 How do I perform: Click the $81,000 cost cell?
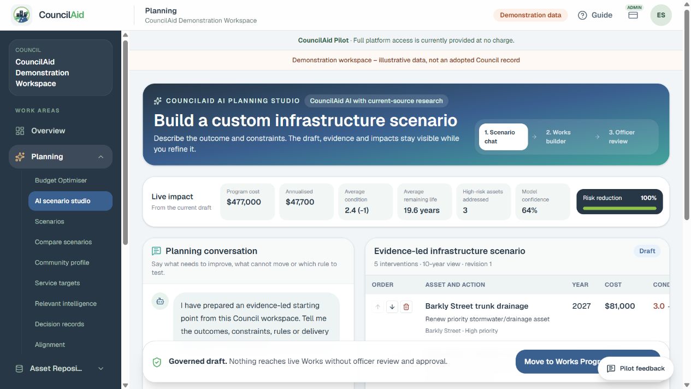[x=620, y=306]
